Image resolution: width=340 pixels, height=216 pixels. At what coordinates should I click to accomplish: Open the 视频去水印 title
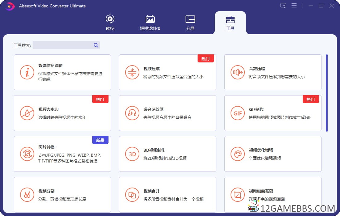point(48,109)
